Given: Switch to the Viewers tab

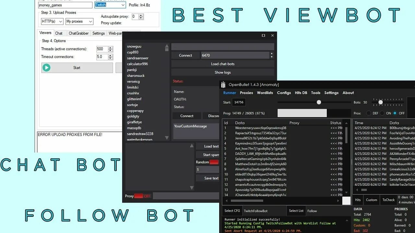Looking at the screenshot, I should pyautogui.click(x=45, y=33).
